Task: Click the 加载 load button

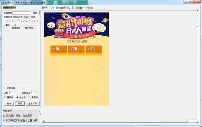Action: tap(35, 13)
